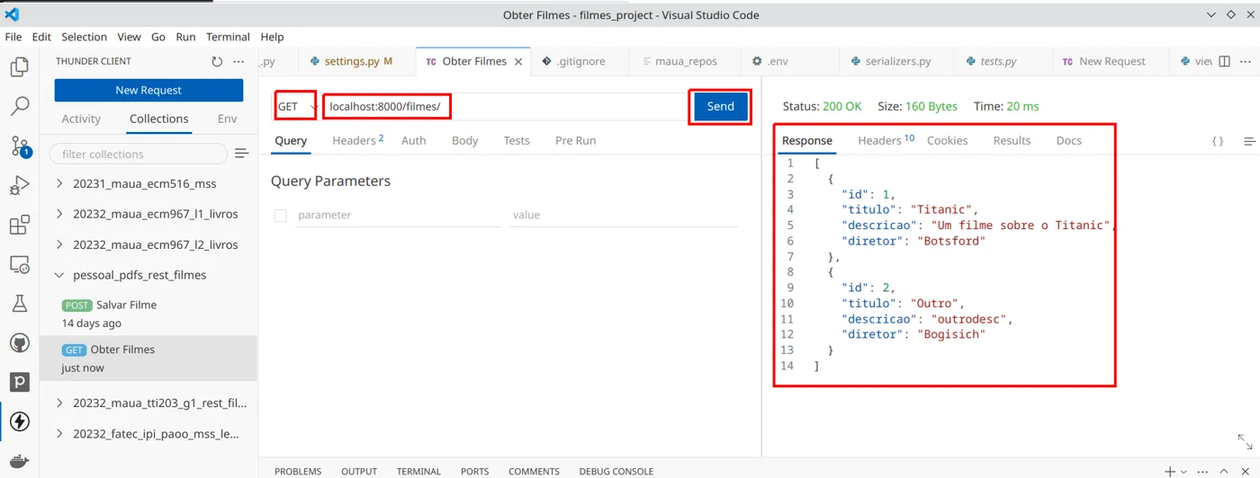Open the Search icon in activity bar

(x=19, y=107)
